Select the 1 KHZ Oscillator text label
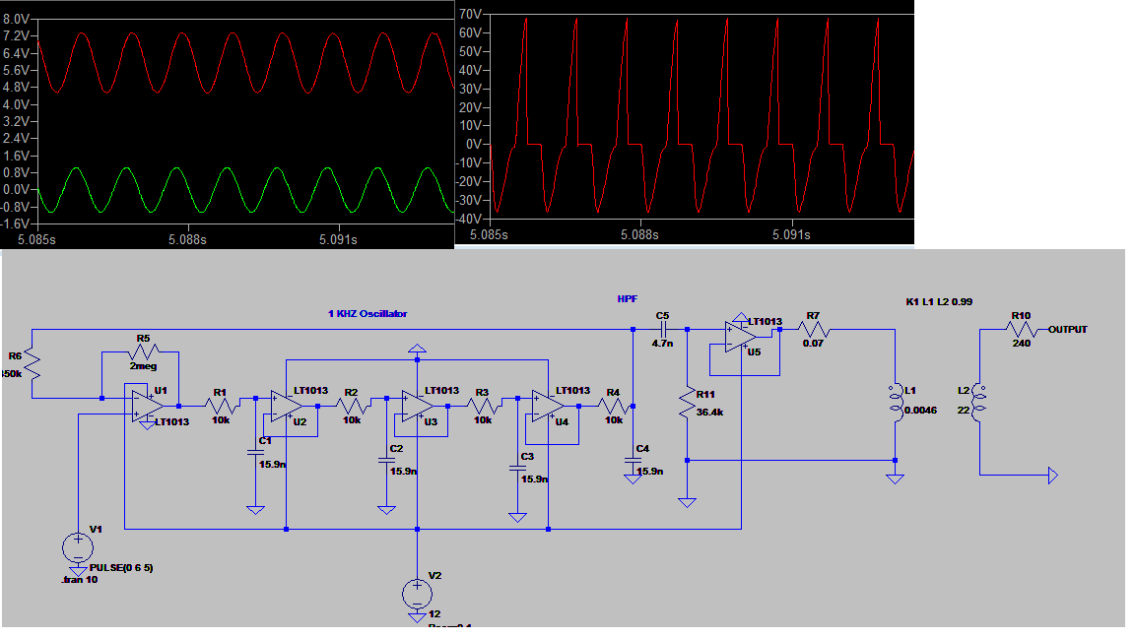Viewport: 1135px width, 638px height. (367, 314)
